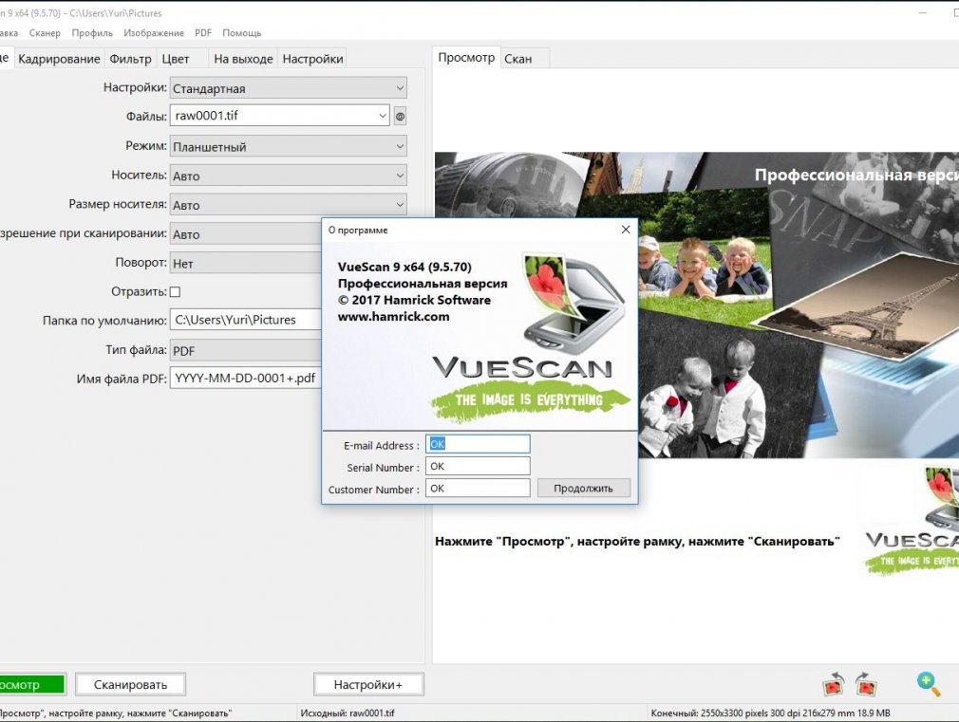Open the Профиль menu
The width and height of the screenshot is (959, 722).
[92, 33]
